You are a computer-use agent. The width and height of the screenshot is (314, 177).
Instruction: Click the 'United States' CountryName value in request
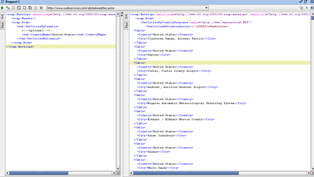coord(63,35)
